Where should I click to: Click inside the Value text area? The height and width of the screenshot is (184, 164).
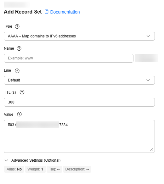point(79,137)
